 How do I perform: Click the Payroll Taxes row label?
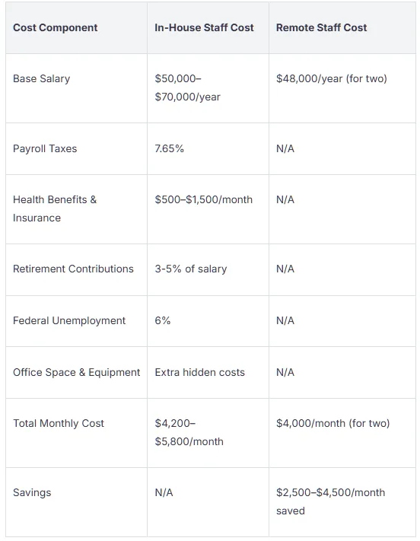click(x=45, y=148)
